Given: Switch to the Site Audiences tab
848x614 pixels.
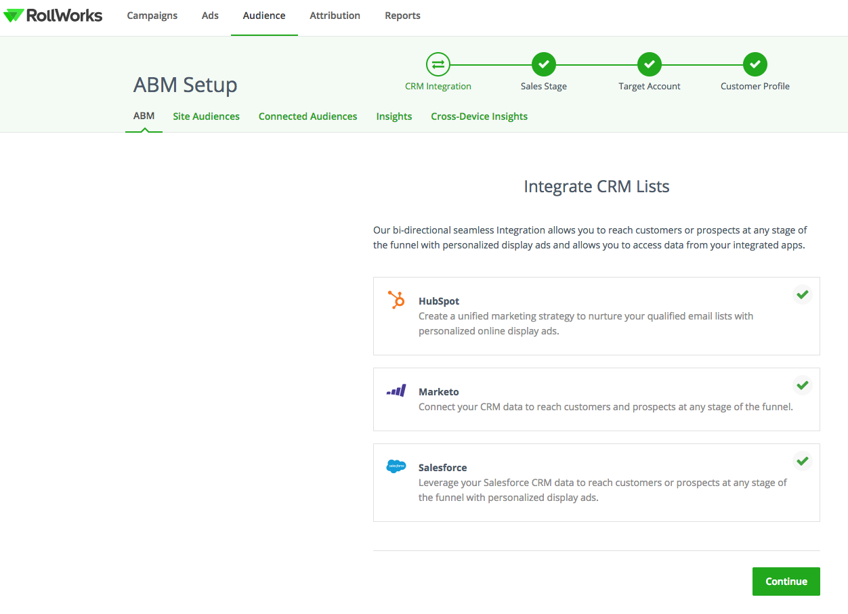Looking at the screenshot, I should click(x=206, y=116).
